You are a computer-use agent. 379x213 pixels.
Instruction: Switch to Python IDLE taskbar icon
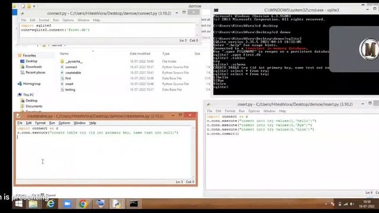pos(117,204)
